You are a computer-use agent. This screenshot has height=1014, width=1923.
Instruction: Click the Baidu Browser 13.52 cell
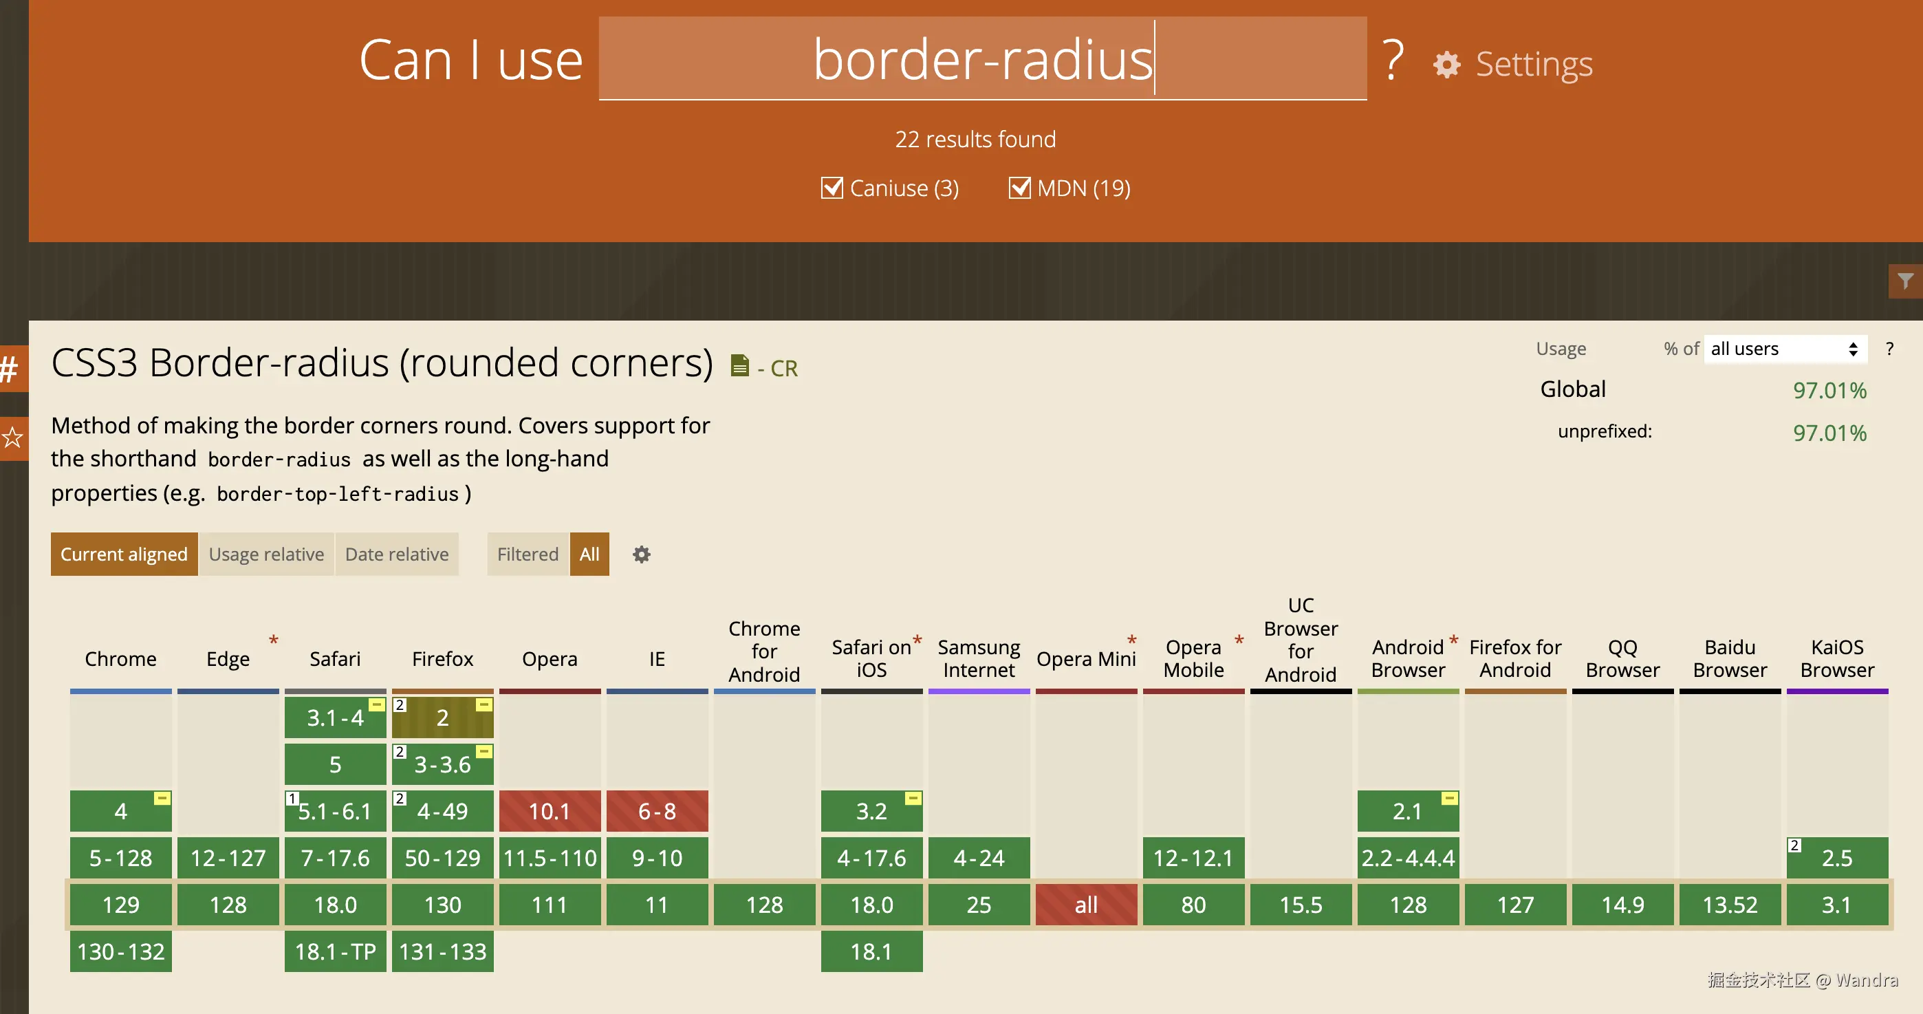1730,905
